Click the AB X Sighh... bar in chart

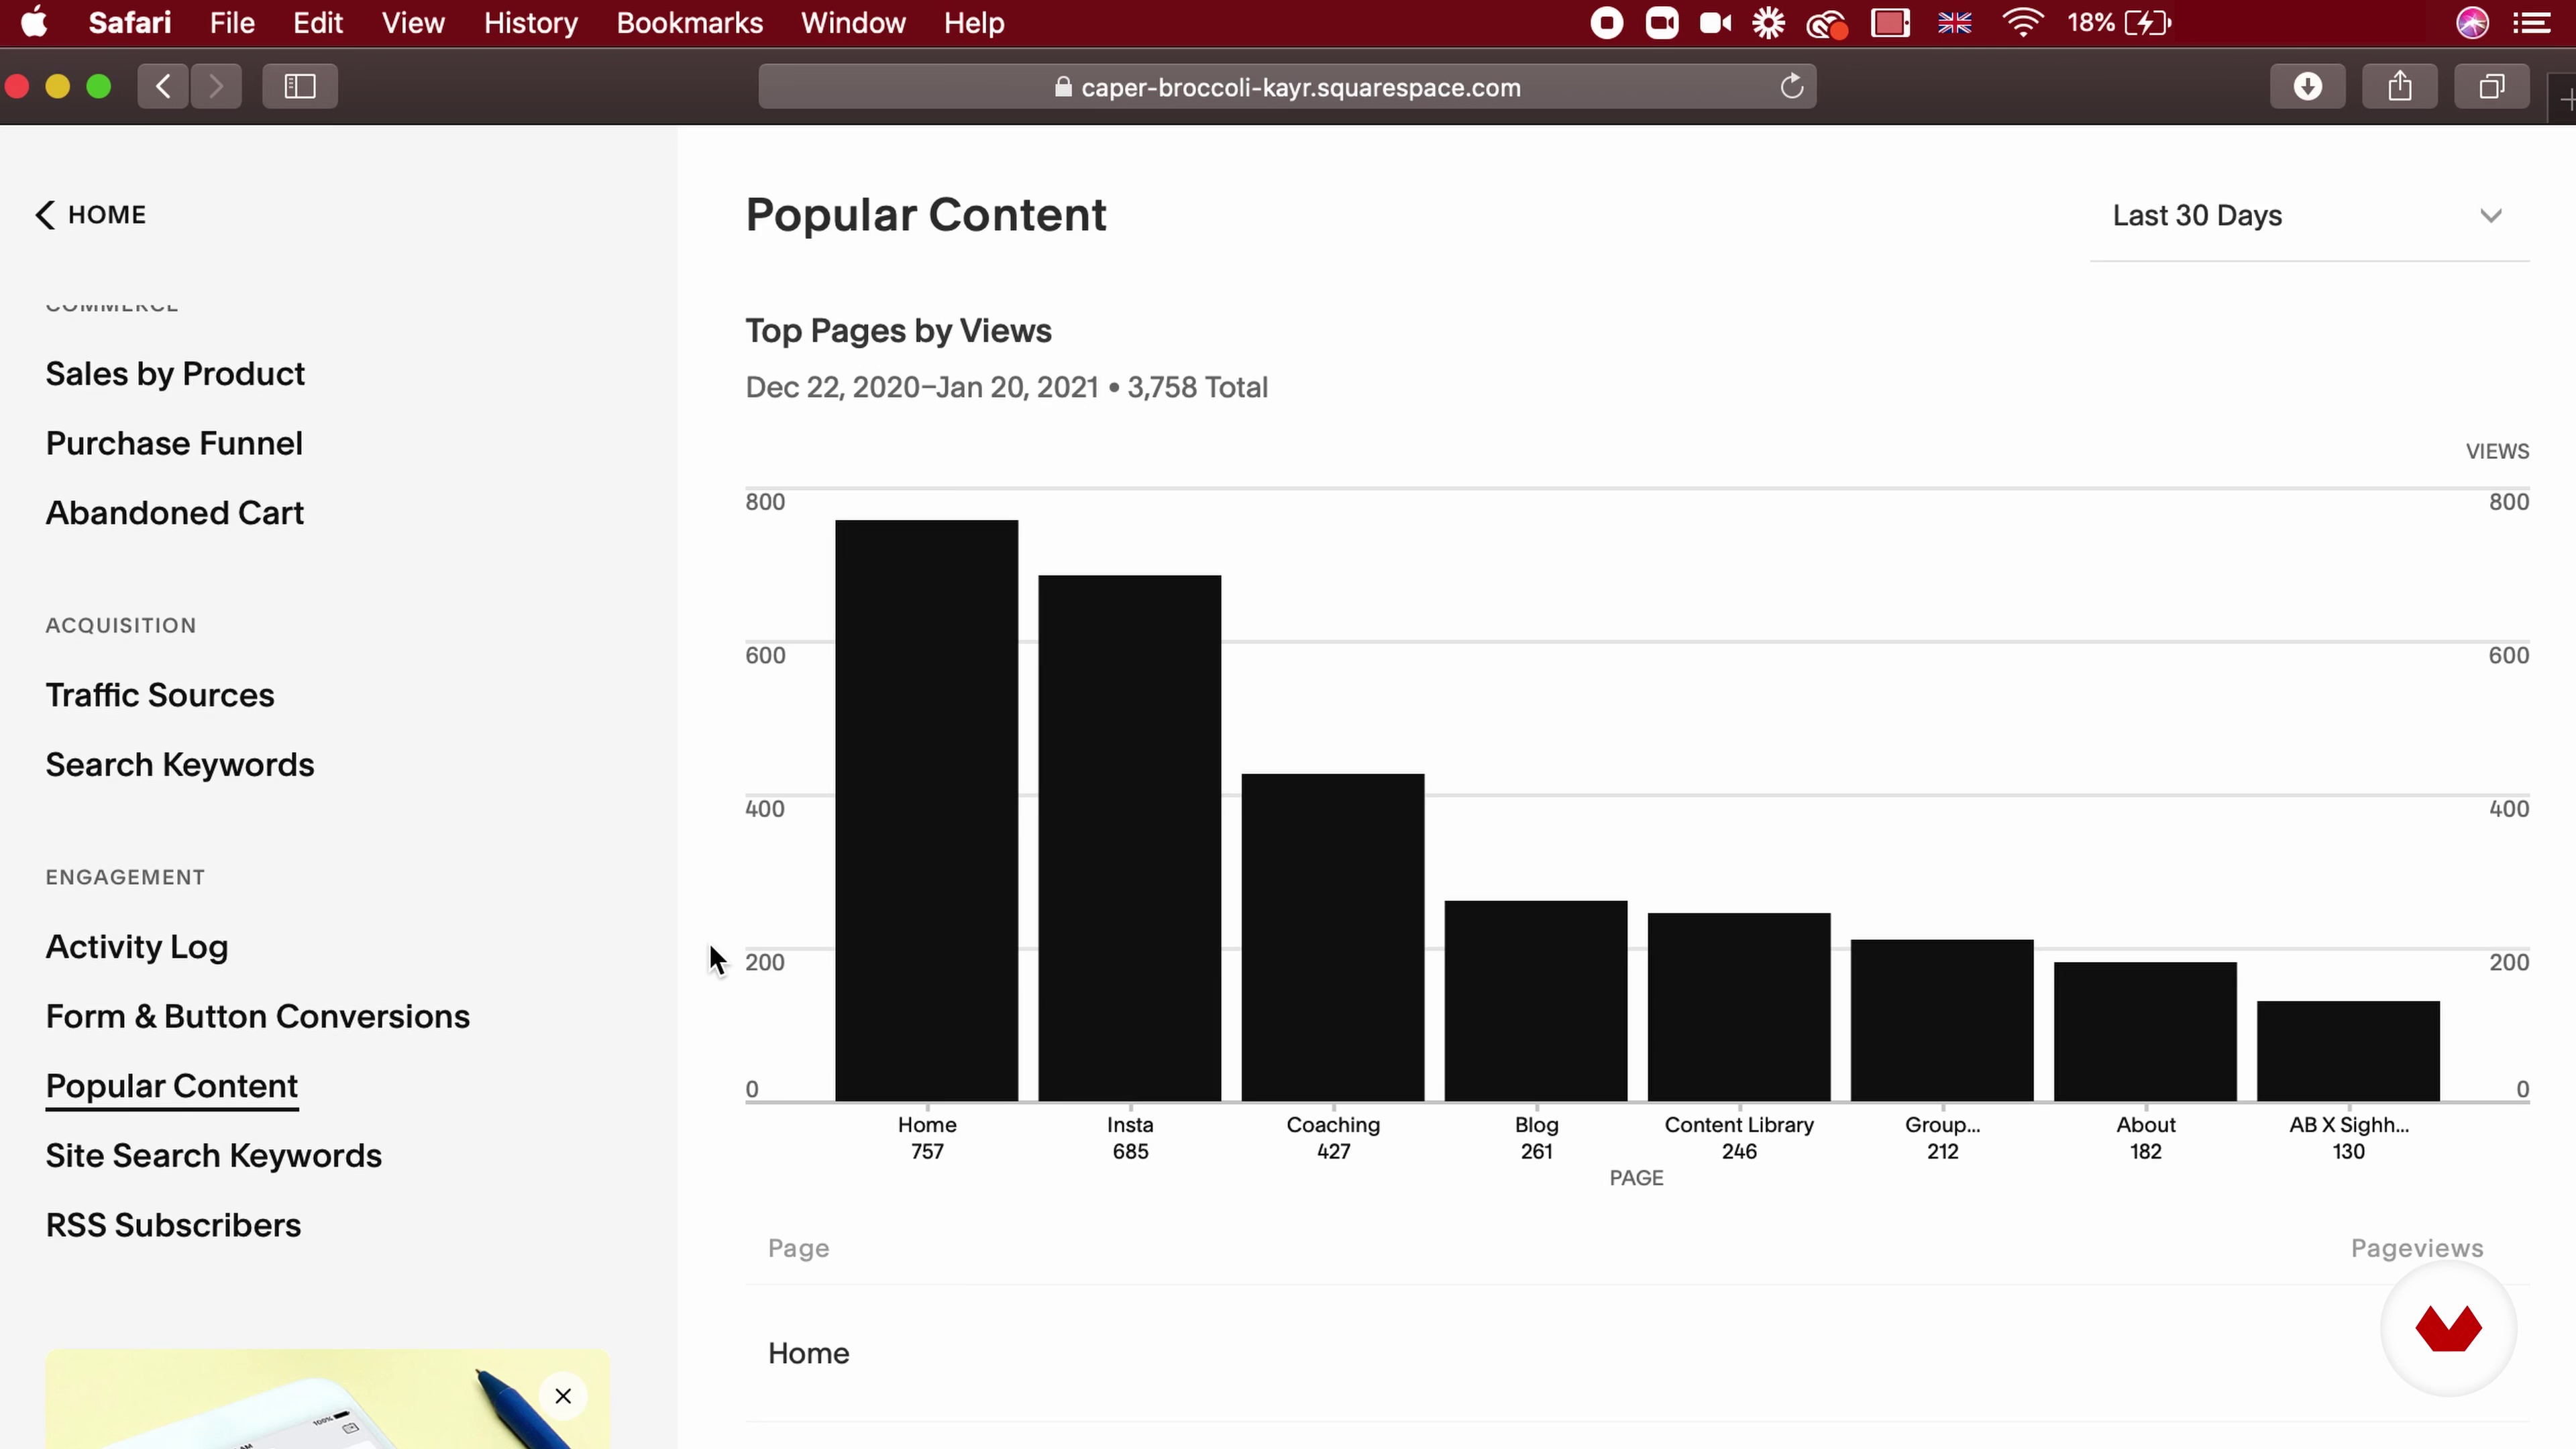tap(2348, 1051)
